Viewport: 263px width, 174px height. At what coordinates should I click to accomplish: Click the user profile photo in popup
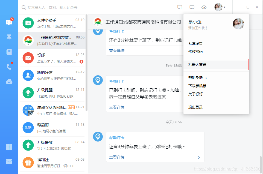tap(238, 24)
